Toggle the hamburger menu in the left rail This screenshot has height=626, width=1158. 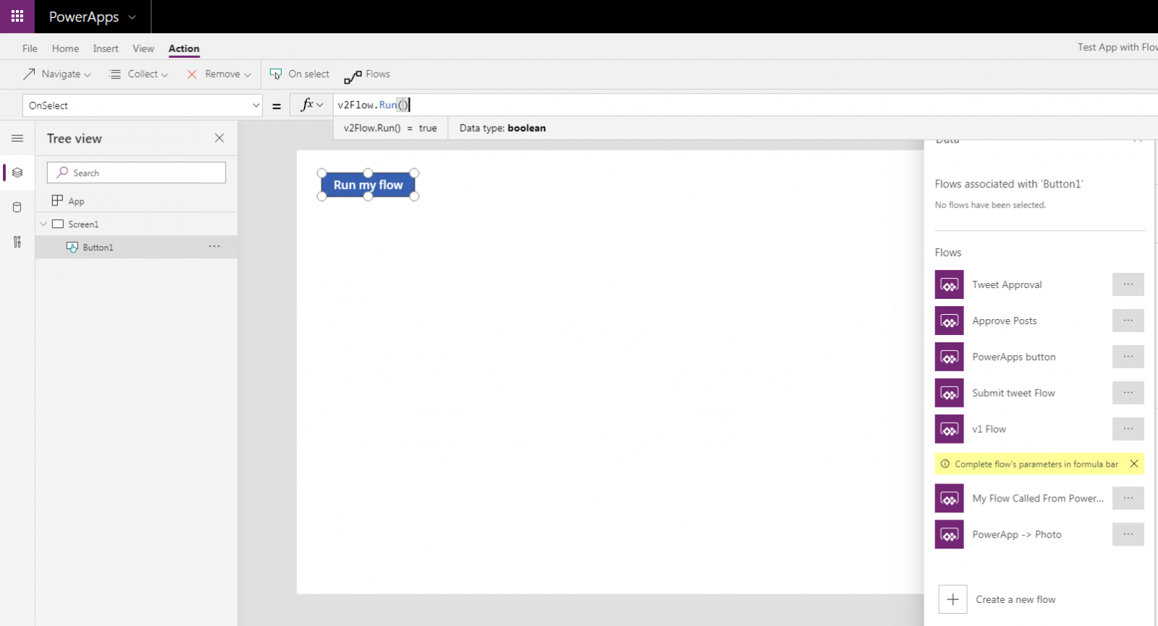point(17,138)
